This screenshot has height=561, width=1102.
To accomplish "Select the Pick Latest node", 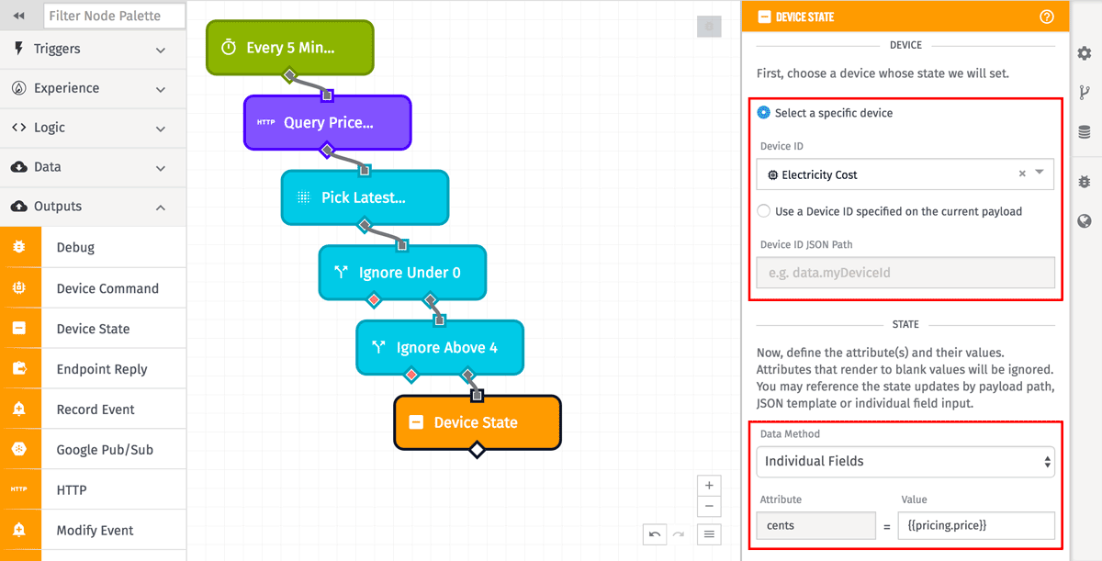I will click(365, 197).
